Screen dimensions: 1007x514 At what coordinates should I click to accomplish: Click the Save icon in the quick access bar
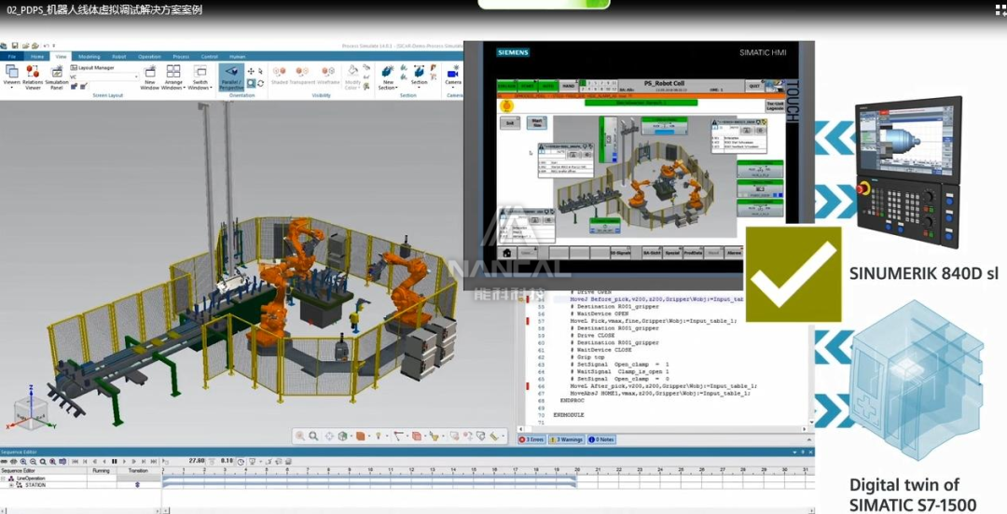click(x=15, y=45)
